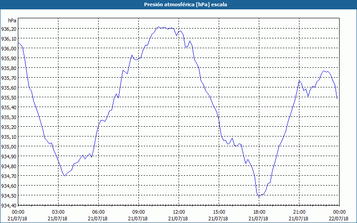Click the pressure minimum point near 18:00

point(259,197)
